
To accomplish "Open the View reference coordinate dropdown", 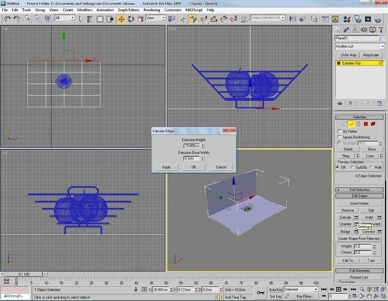I will [155, 19].
